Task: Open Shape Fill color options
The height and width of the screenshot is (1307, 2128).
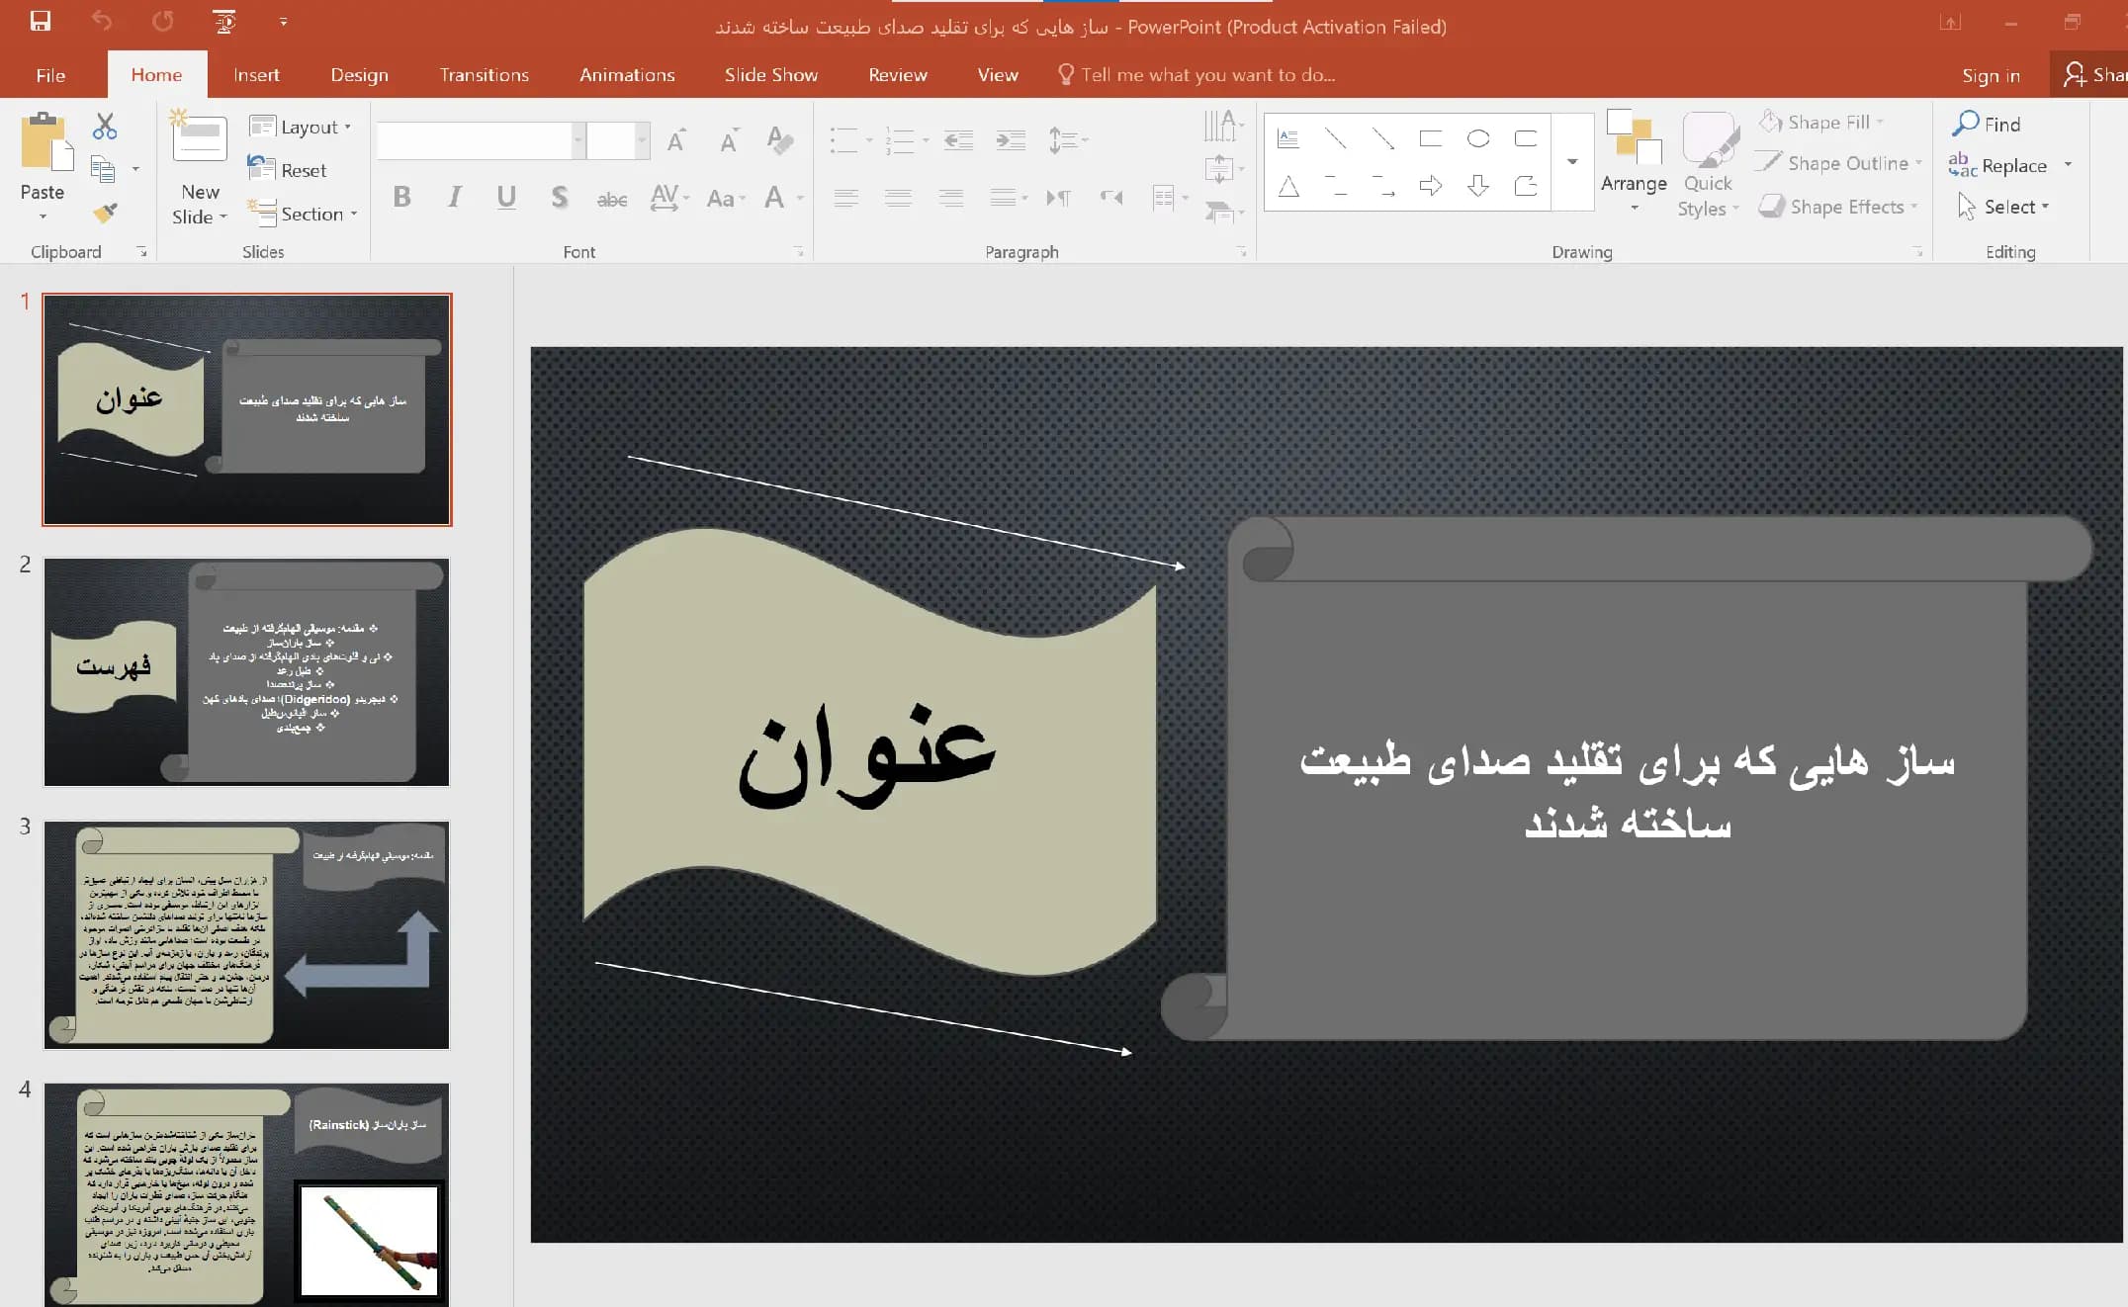Action: tap(1821, 123)
